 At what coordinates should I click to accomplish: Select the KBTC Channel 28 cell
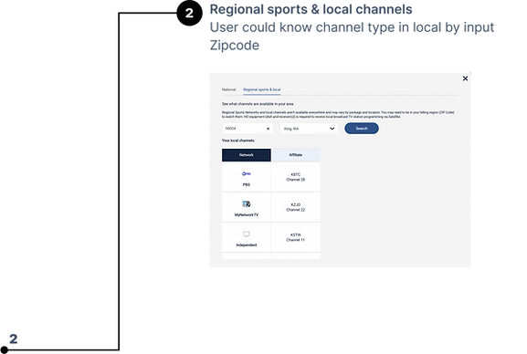(296, 177)
